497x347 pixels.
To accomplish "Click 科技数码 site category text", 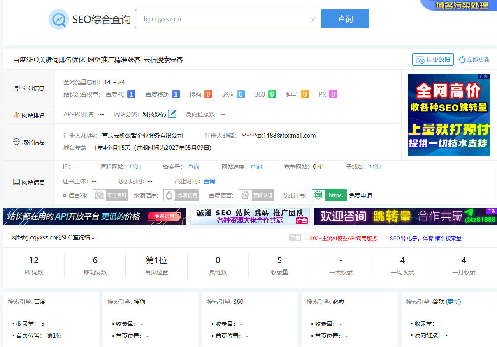I will point(154,114).
